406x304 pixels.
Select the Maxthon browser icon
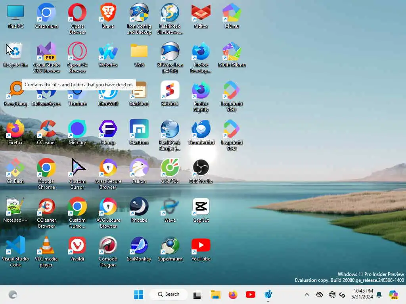click(139, 132)
